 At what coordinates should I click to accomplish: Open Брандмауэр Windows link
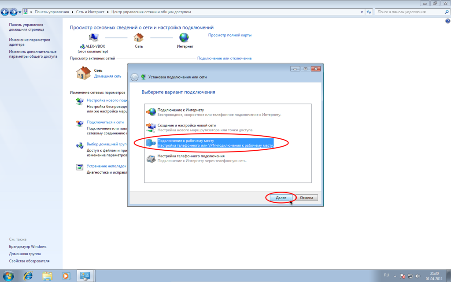27,247
